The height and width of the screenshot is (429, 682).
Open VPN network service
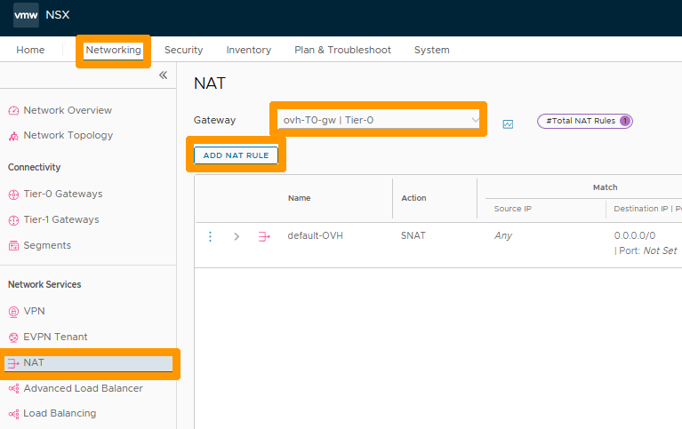pos(34,311)
